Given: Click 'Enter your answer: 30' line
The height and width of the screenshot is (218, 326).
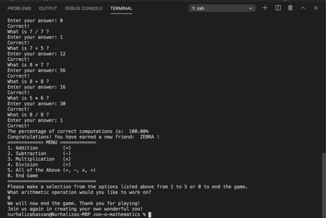Looking at the screenshot, I should pos(36,104).
